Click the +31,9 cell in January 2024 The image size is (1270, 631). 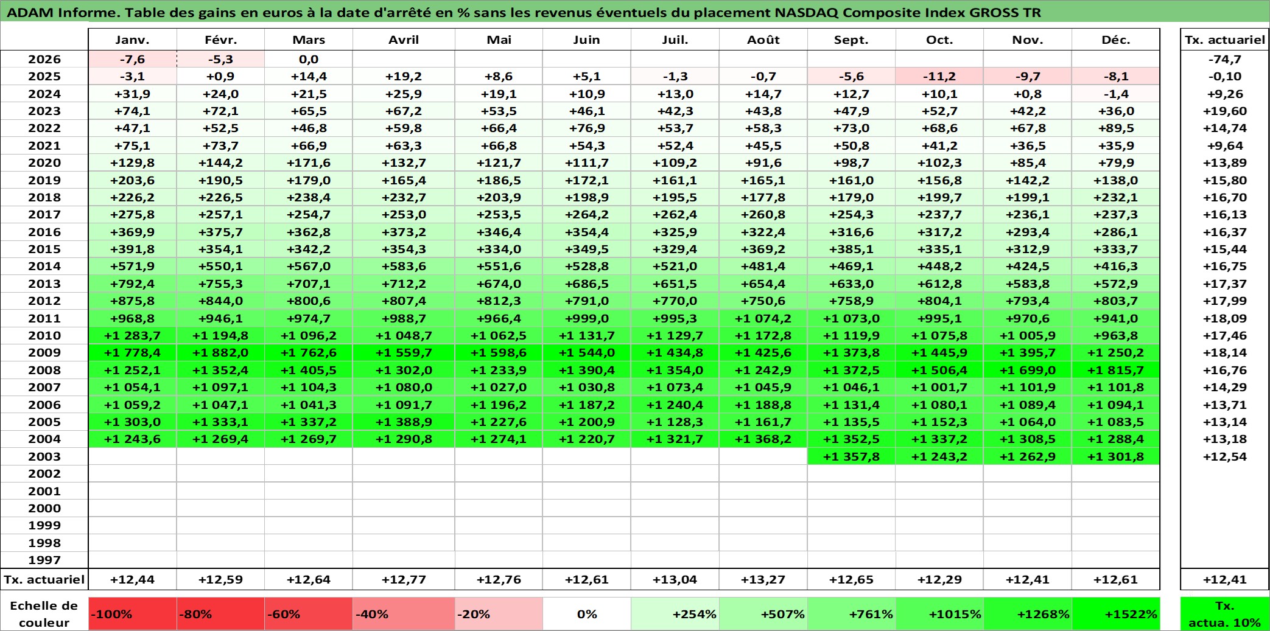[x=133, y=94]
